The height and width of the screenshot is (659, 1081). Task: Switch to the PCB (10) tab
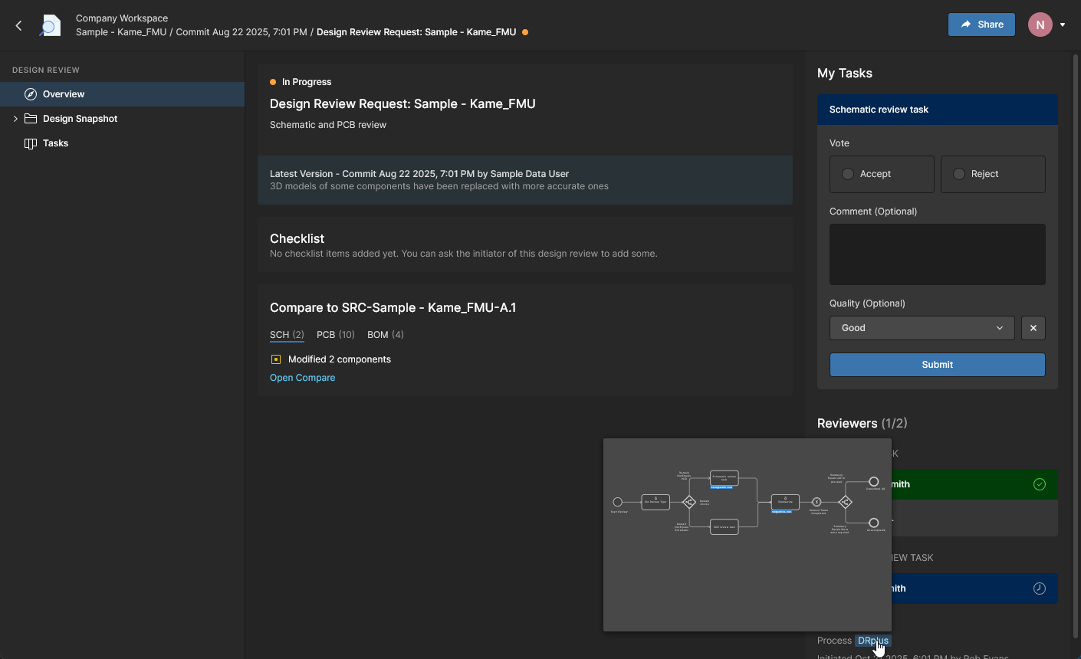click(335, 335)
